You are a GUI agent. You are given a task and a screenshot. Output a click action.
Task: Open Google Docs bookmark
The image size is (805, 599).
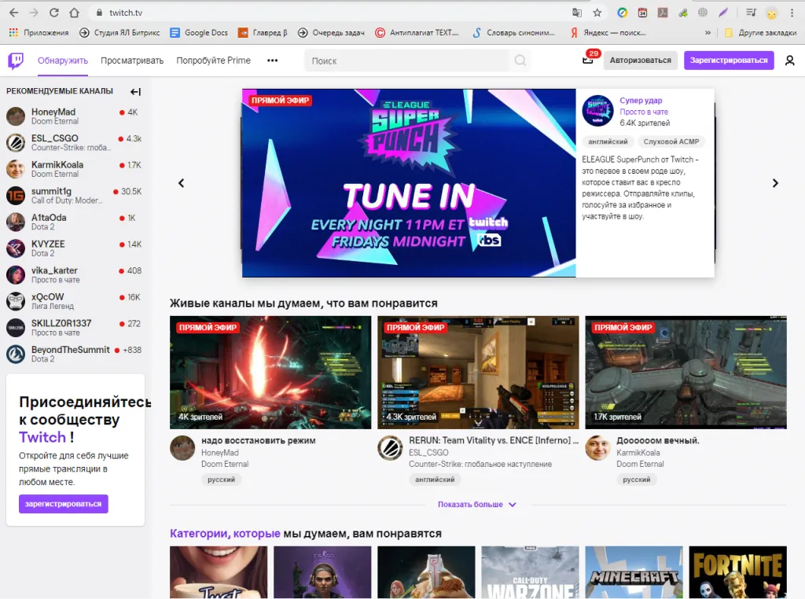click(x=199, y=32)
